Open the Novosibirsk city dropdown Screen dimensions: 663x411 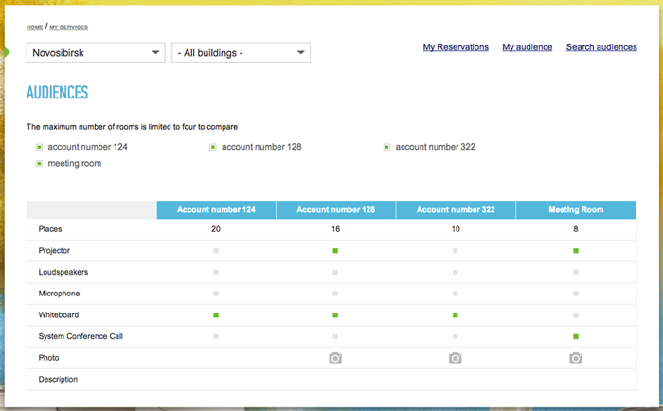click(96, 53)
